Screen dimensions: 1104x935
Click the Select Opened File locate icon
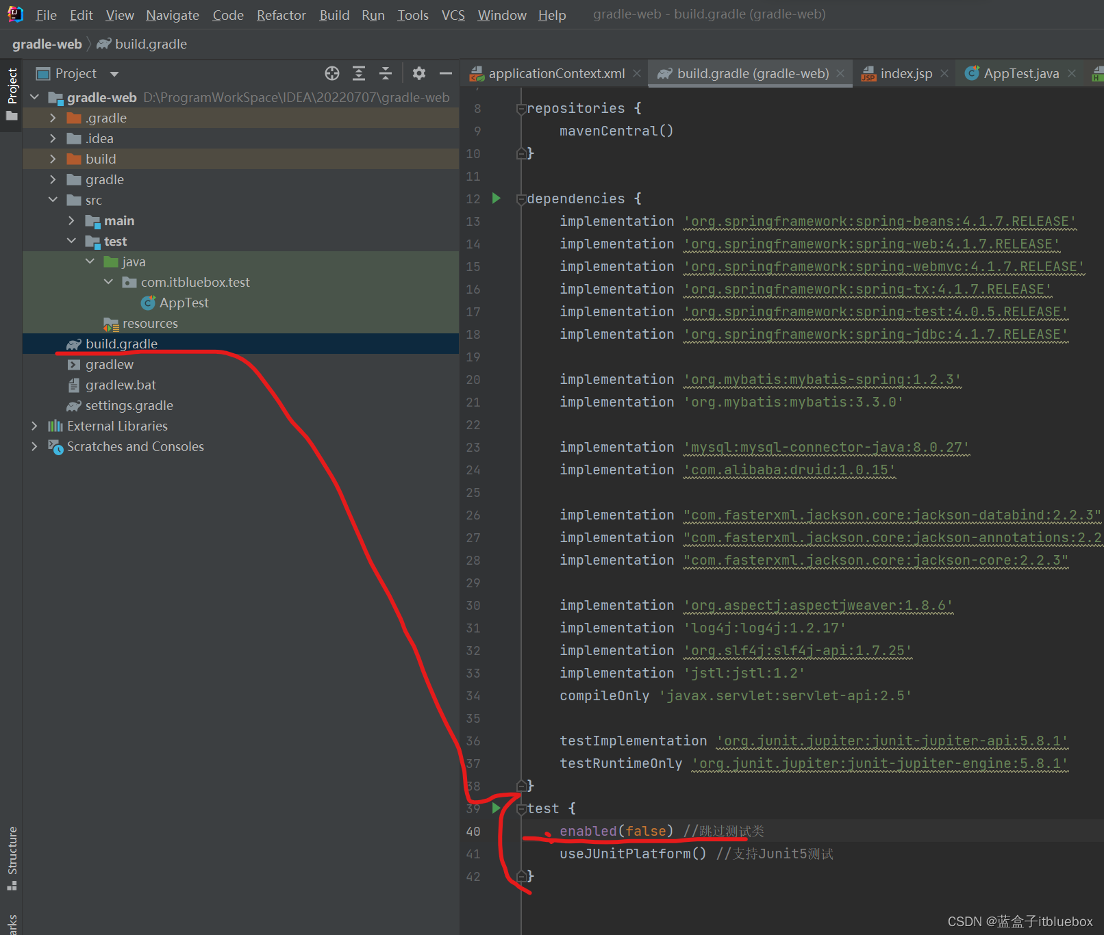coord(332,73)
